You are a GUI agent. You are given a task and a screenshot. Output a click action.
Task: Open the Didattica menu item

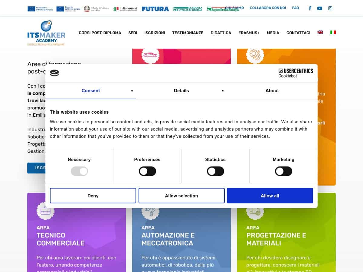click(221, 33)
